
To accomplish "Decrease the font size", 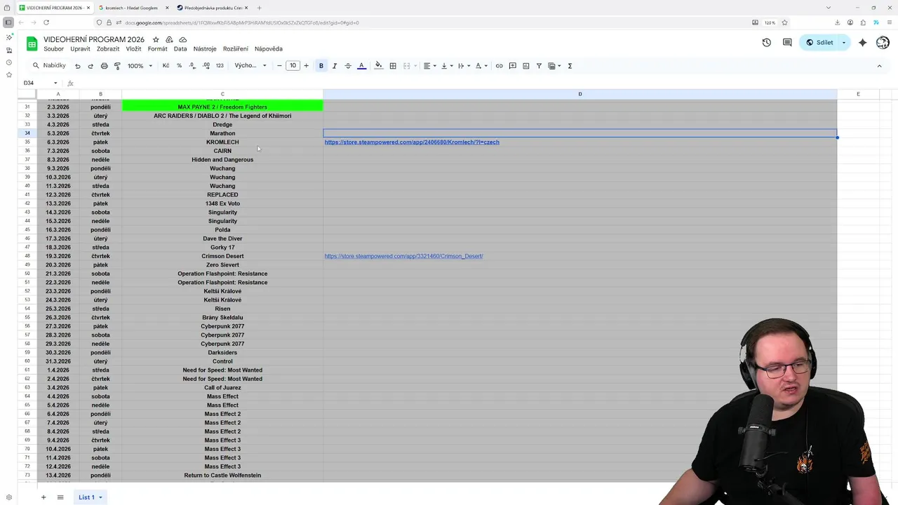I will [279, 66].
